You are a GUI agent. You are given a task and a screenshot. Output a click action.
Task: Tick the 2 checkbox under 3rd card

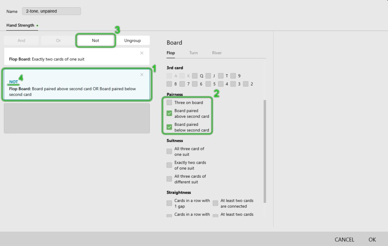click(x=246, y=84)
